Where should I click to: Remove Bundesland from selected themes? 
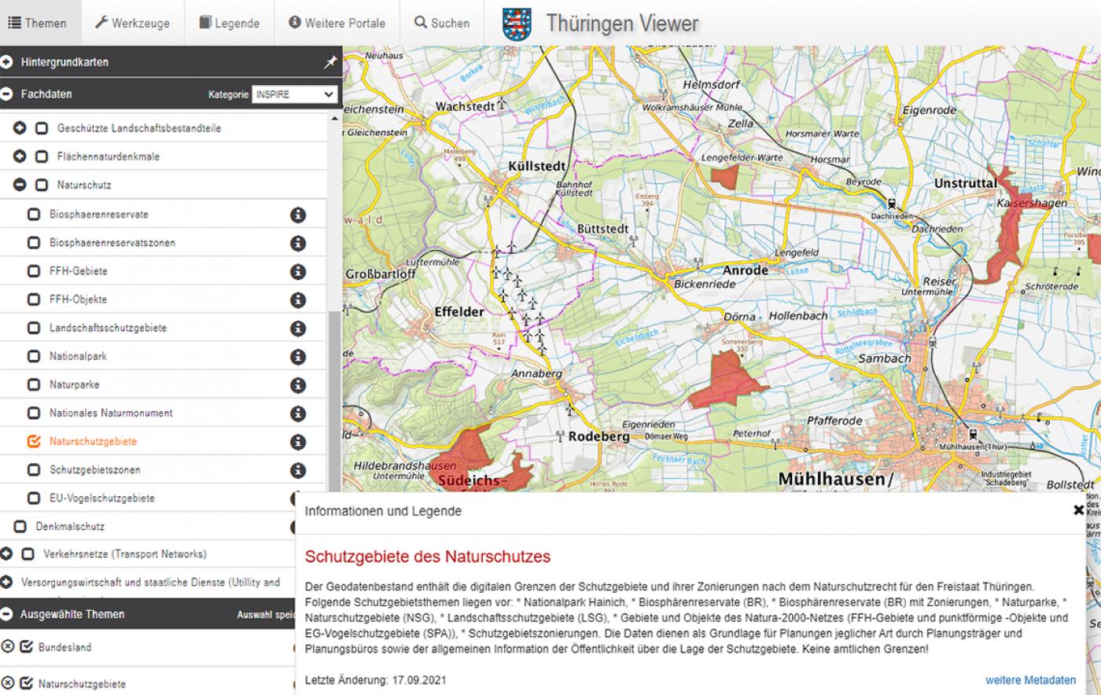click(x=8, y=647)
